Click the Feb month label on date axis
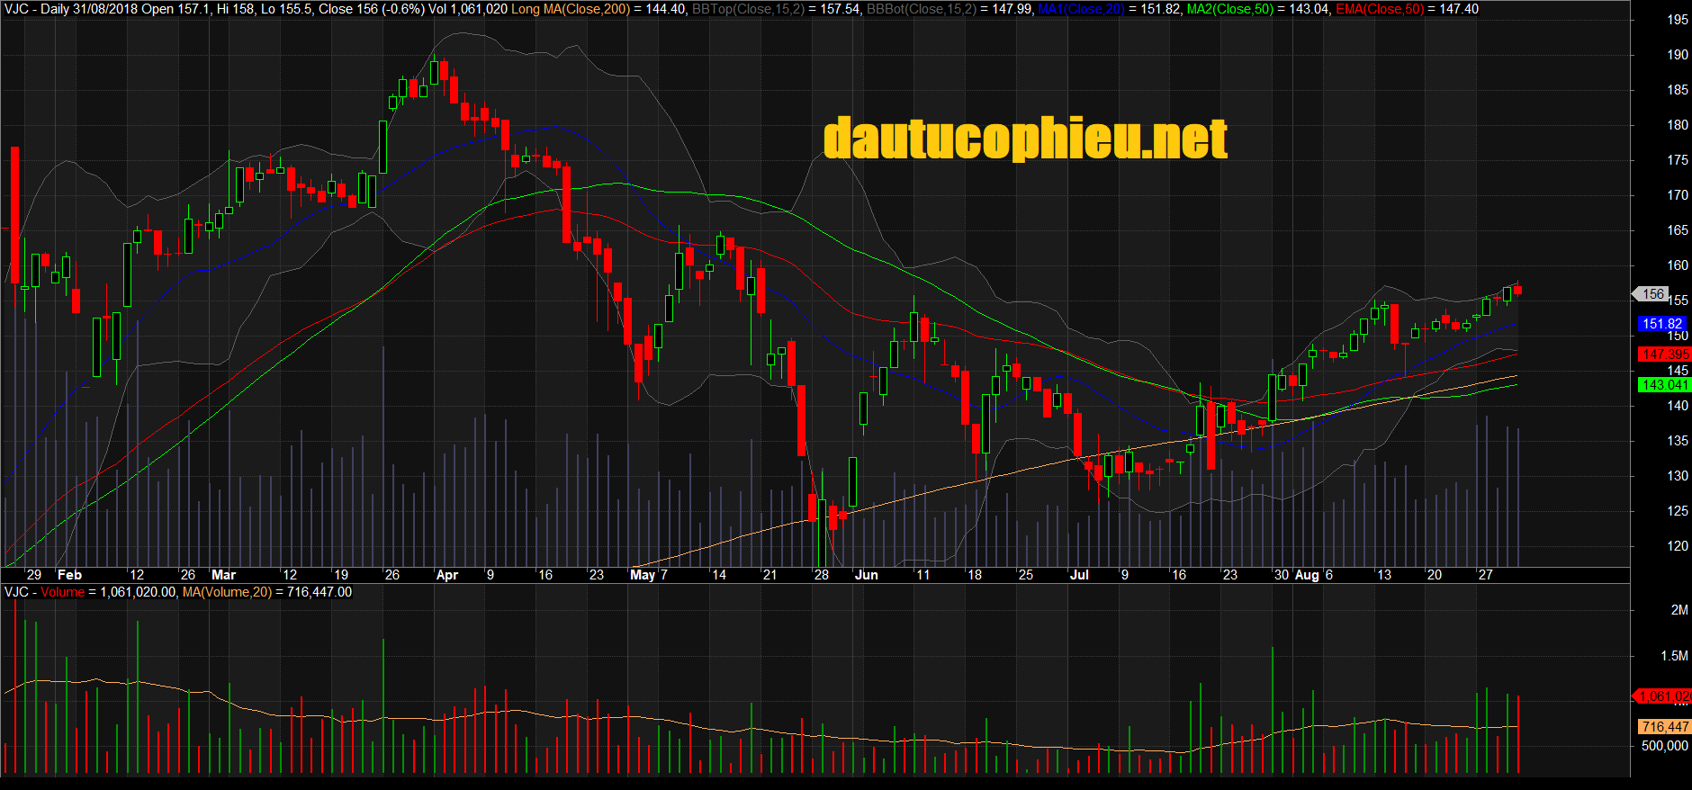1692x790 pixels. [69, 575]
